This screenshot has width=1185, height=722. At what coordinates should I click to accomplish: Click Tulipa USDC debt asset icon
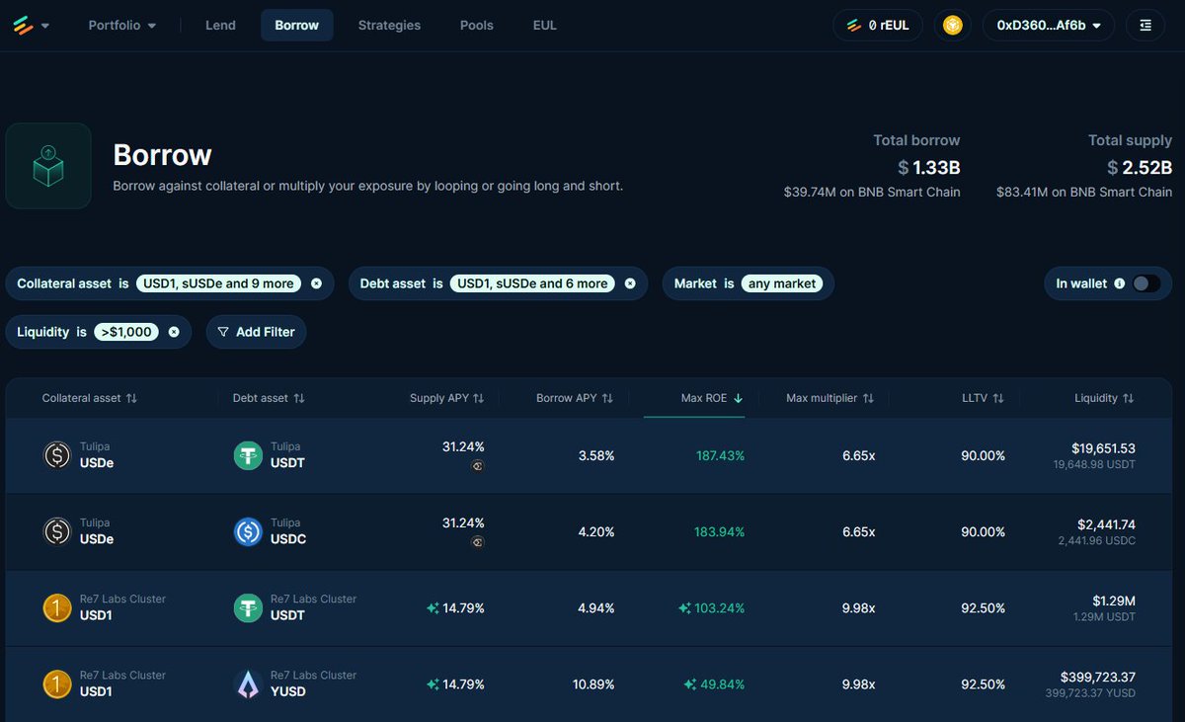click(x=248, y=531)
